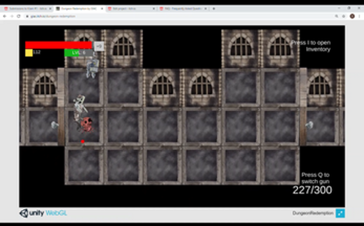The width and height of the screenshot is (364, 226).
Task: Minimize the browser window
Action: tap(339, 8)
